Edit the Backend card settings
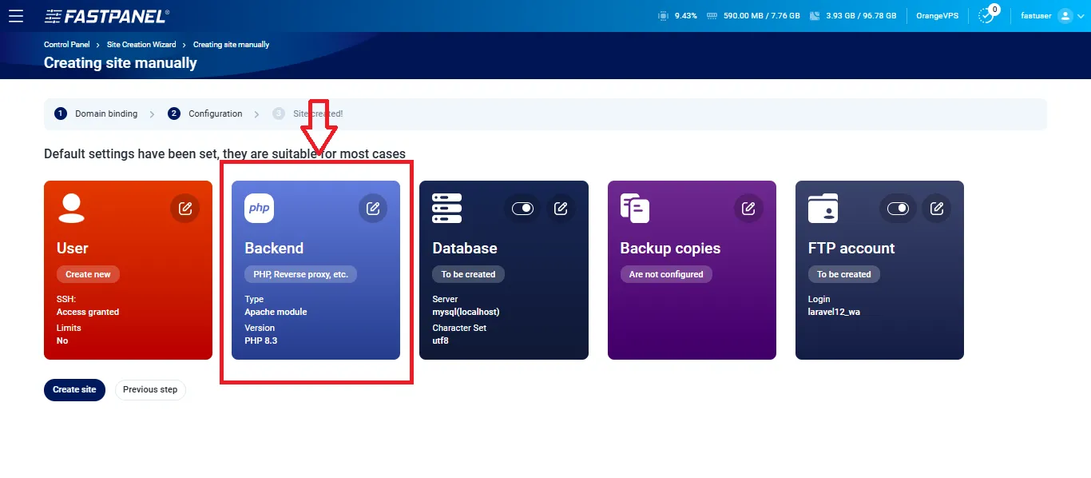This screenshot has height=478, width=1091. coord(373,209)
